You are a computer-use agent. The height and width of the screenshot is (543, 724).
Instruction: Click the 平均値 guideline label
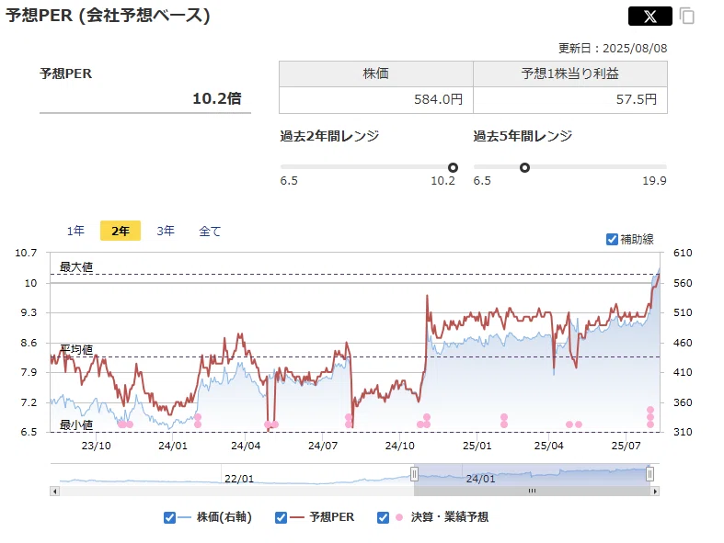(x=76, y=349)
